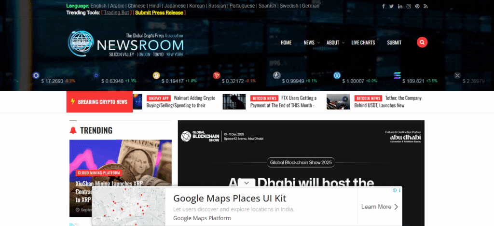The height and width of the screenshot is (226, 494).
Task: Click Learn More on Google Maps ad
Action: (x=380, y=207)
